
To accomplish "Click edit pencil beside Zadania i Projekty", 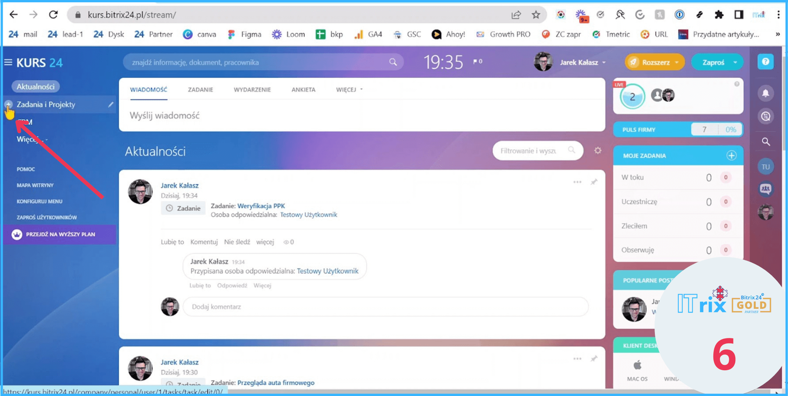I will (111, 104).
